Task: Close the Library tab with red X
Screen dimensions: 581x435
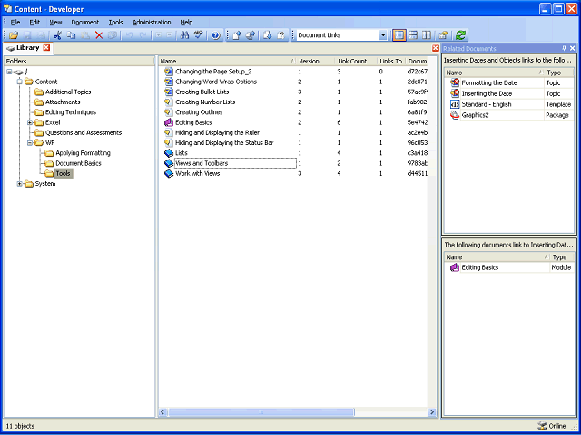Action: coord(46,48)
